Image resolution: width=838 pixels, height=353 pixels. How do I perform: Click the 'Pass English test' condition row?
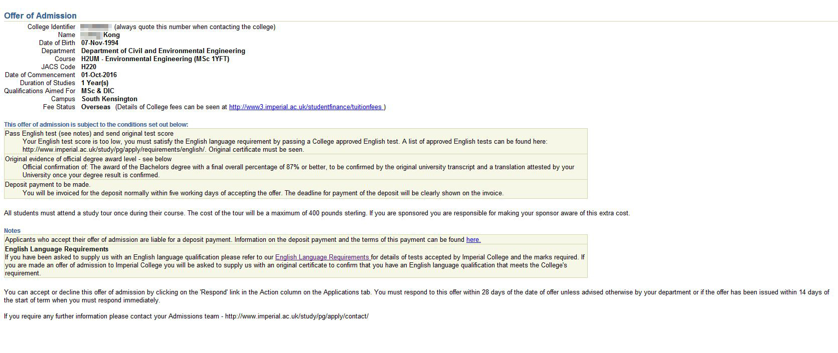[295, 141]
